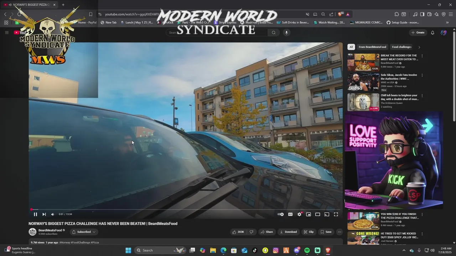Select the All filter chip
456x256 pixels.
point(351,47)
